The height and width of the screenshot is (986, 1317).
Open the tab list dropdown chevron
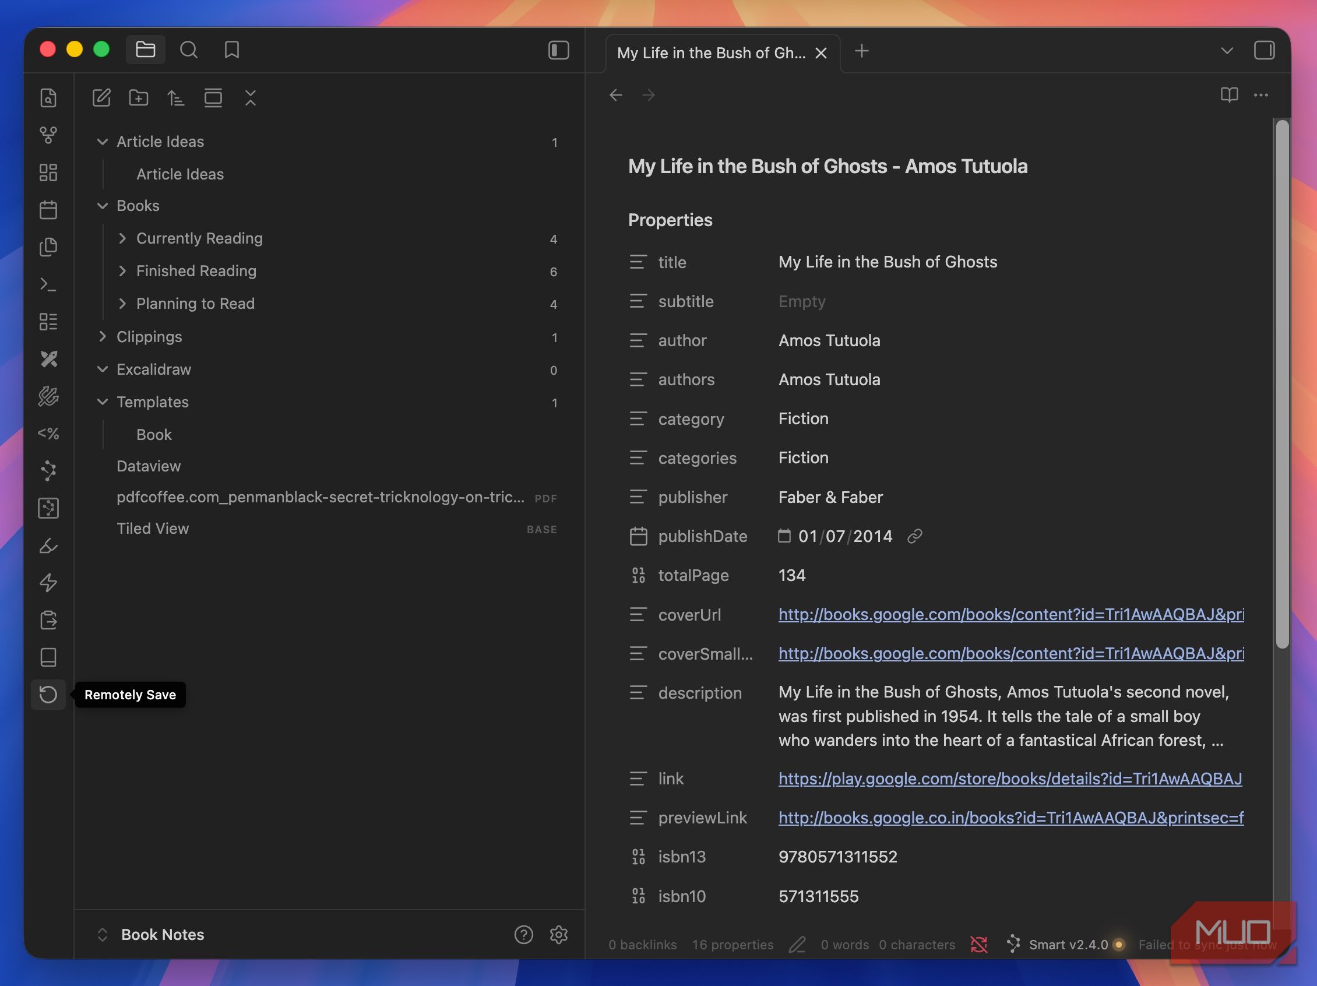[x=1227, y=51]
